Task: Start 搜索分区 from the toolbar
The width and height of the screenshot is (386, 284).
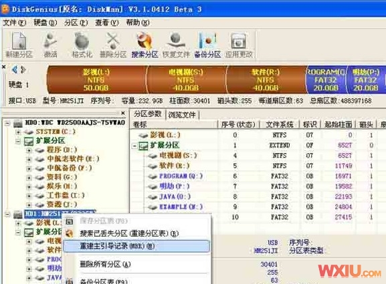Action: click(144, 45)
